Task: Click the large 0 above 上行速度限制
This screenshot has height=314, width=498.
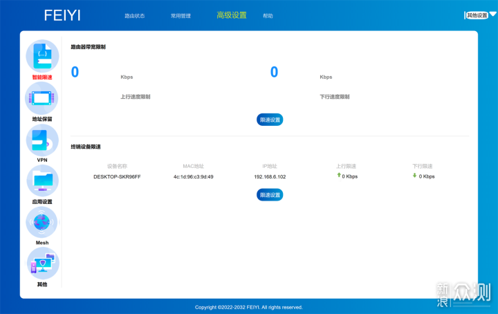Action: click(75, 72)
